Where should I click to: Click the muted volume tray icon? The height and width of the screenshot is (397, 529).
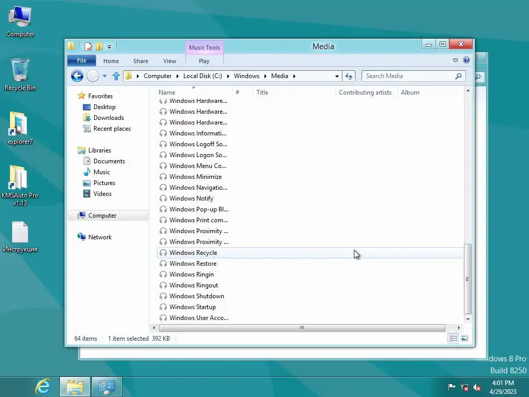pyautogui.click(x=477, y=387)
